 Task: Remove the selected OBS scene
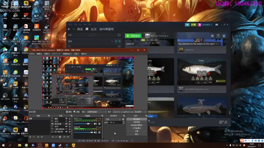point(34,137)
